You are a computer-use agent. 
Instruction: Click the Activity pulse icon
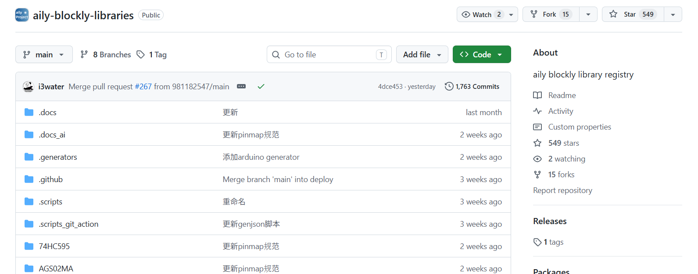pyautogui.click(x=537, y=111)
